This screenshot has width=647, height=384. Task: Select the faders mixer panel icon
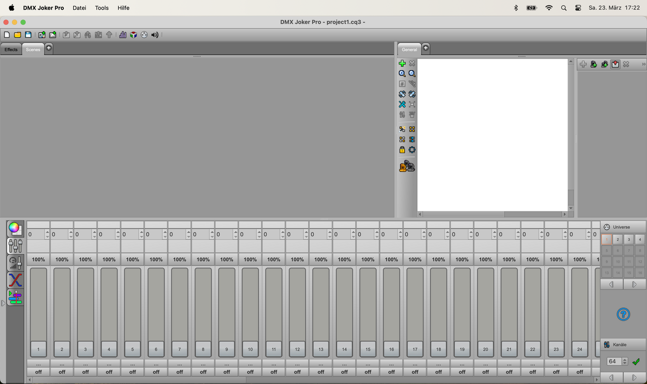[x=15, y=246]
